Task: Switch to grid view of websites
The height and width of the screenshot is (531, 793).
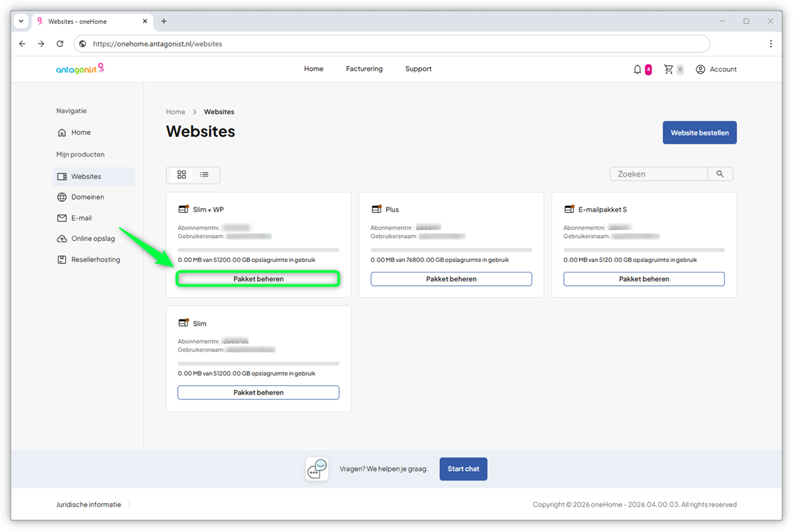Action: tap(181, 174)
